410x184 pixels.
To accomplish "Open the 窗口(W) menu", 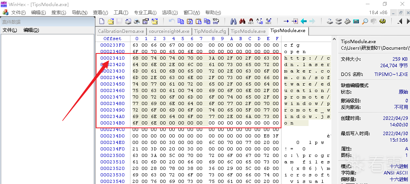I will (x=192, y=13).
